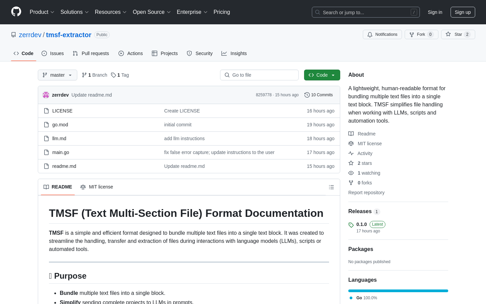
Task: Click the Search or jump to field
Action: coord(366,12)
